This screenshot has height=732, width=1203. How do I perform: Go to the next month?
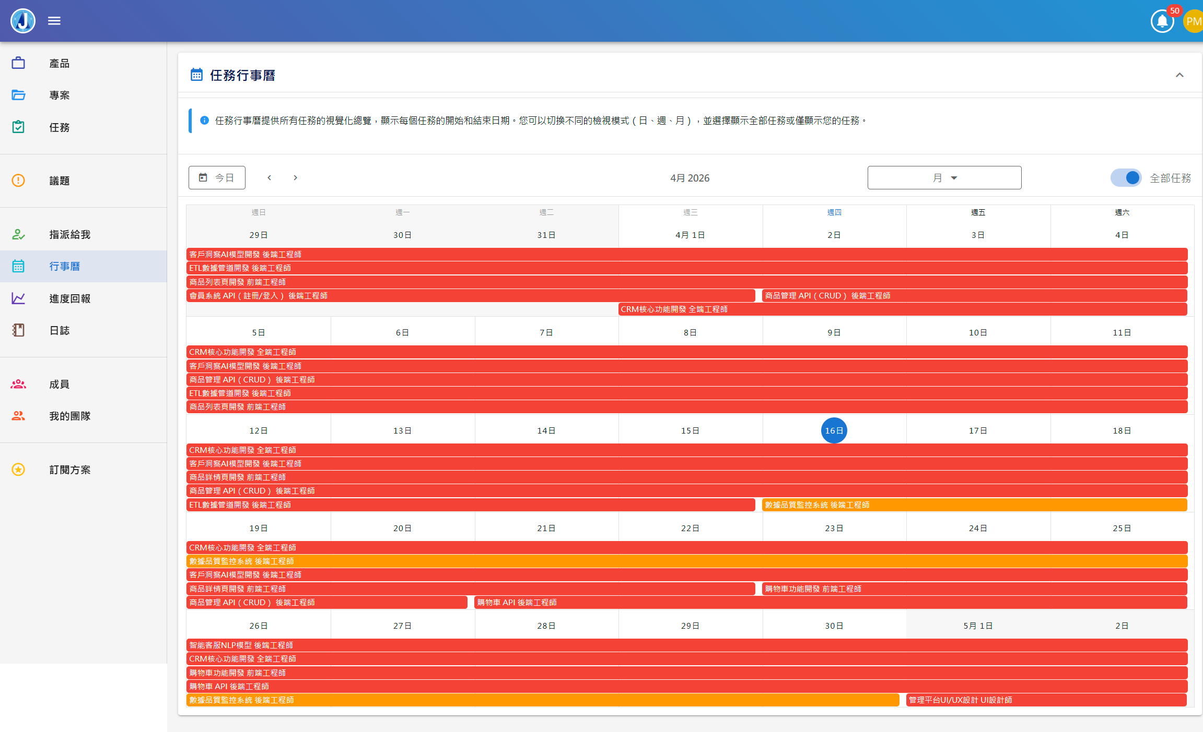[295, 178]
